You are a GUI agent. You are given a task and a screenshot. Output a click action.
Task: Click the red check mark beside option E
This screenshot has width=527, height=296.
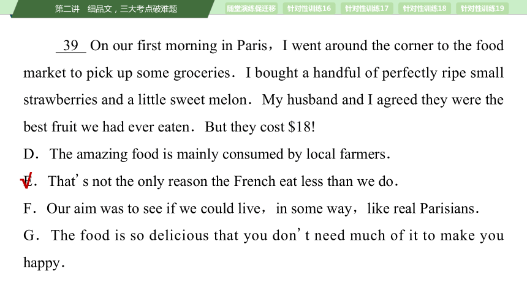pos(26,180)
